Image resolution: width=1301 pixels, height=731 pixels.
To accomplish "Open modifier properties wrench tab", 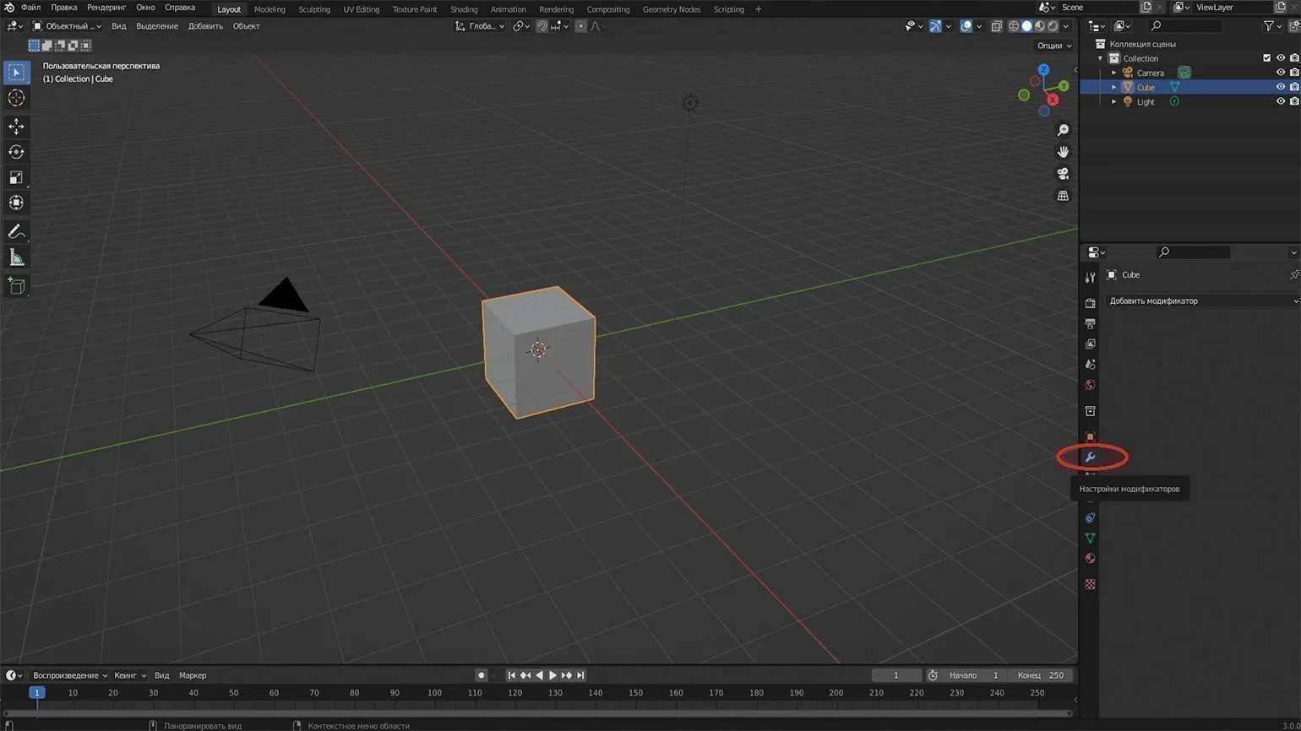I will (x=1090, y=457).
